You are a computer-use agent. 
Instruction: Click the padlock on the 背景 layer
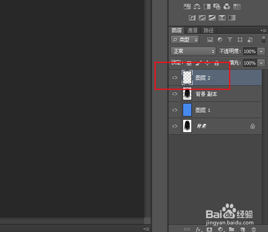tap(253, 126)
